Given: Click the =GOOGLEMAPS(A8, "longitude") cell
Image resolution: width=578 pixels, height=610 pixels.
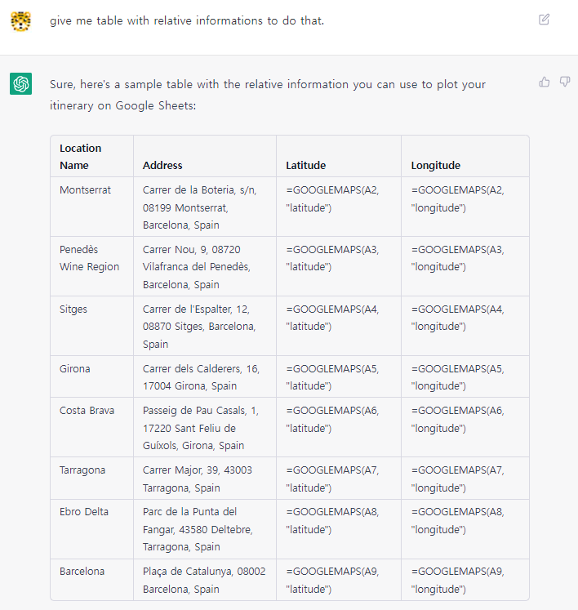Looking at the screenshot, I should [x=465, y=529].
